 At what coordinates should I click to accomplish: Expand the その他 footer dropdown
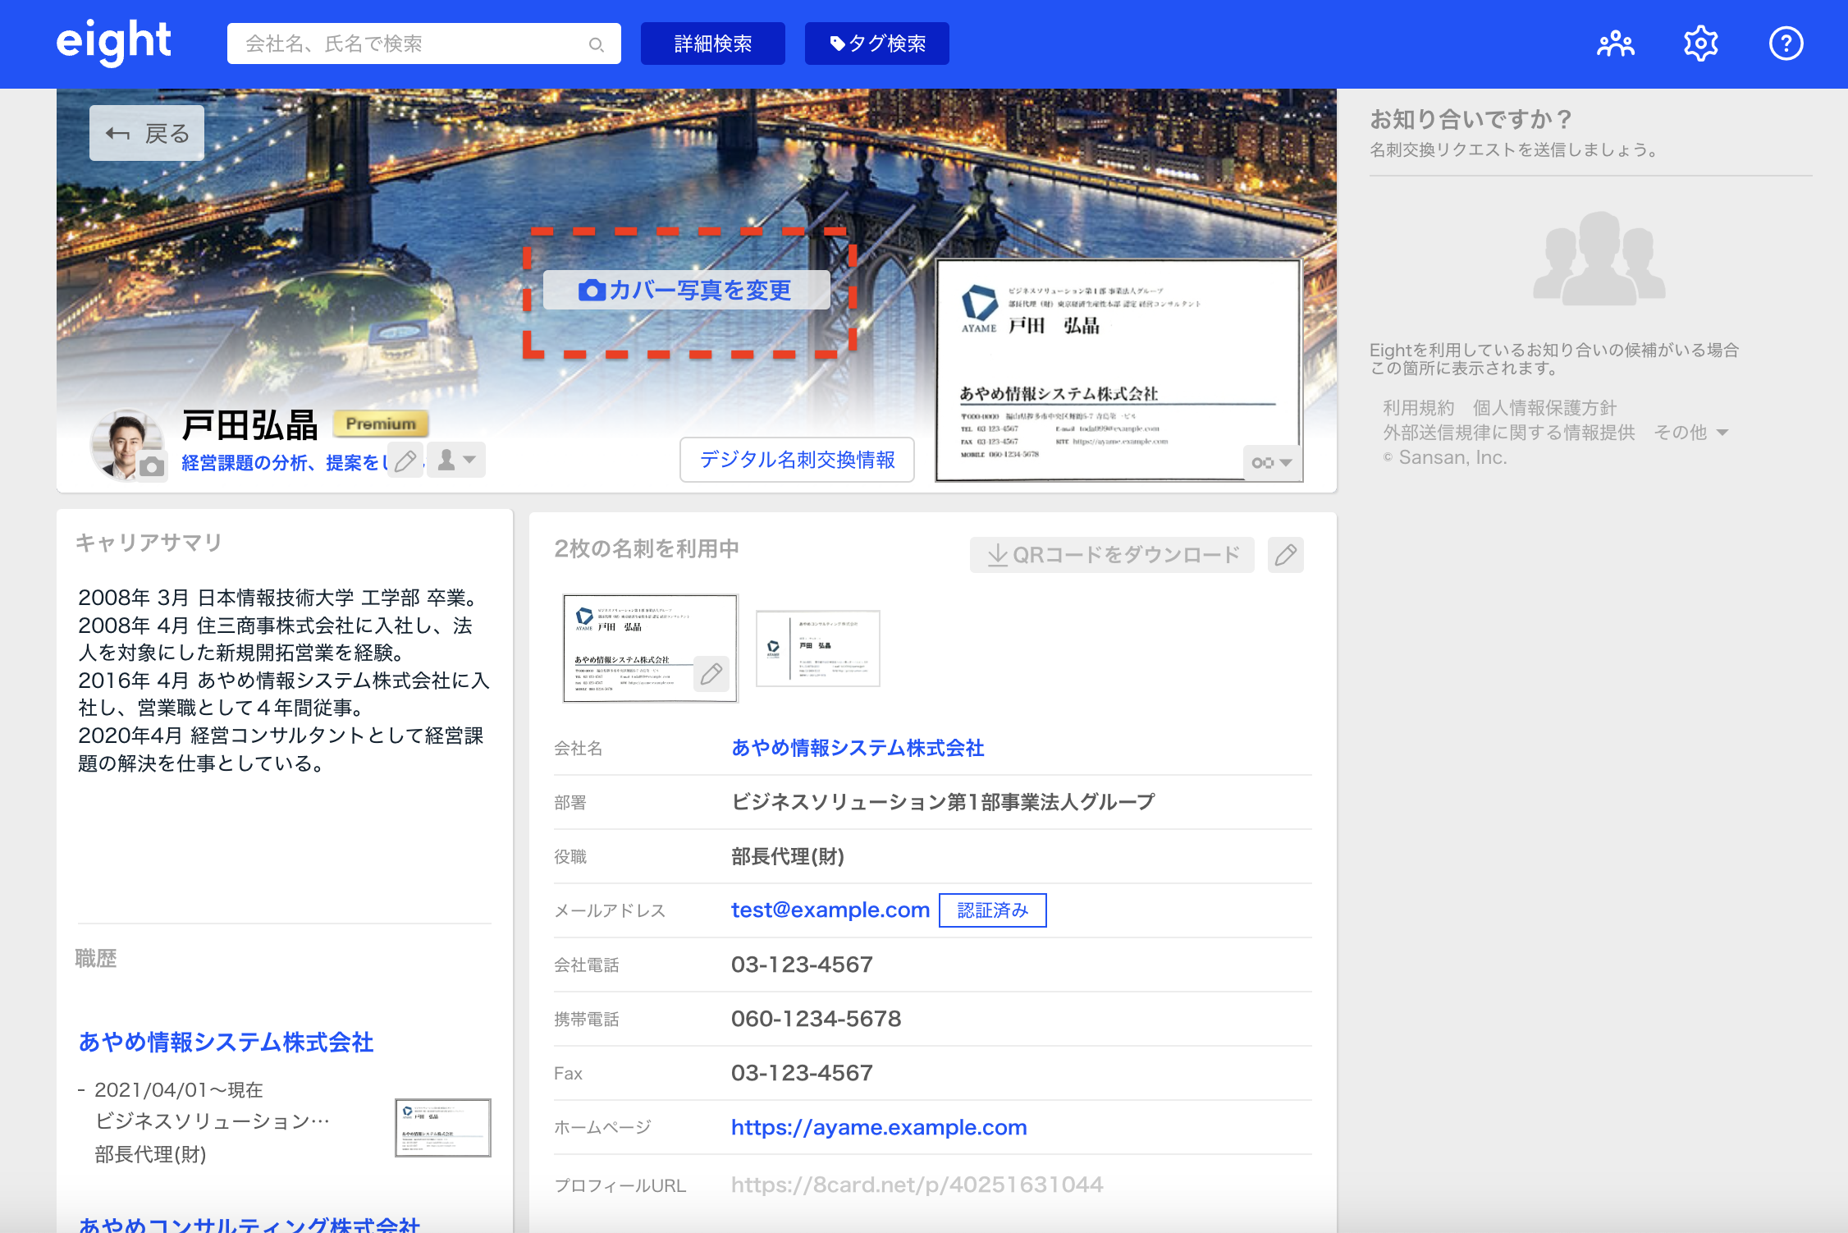tap(1691, 433)
